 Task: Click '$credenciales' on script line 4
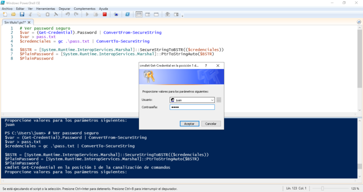click(35, 41)
